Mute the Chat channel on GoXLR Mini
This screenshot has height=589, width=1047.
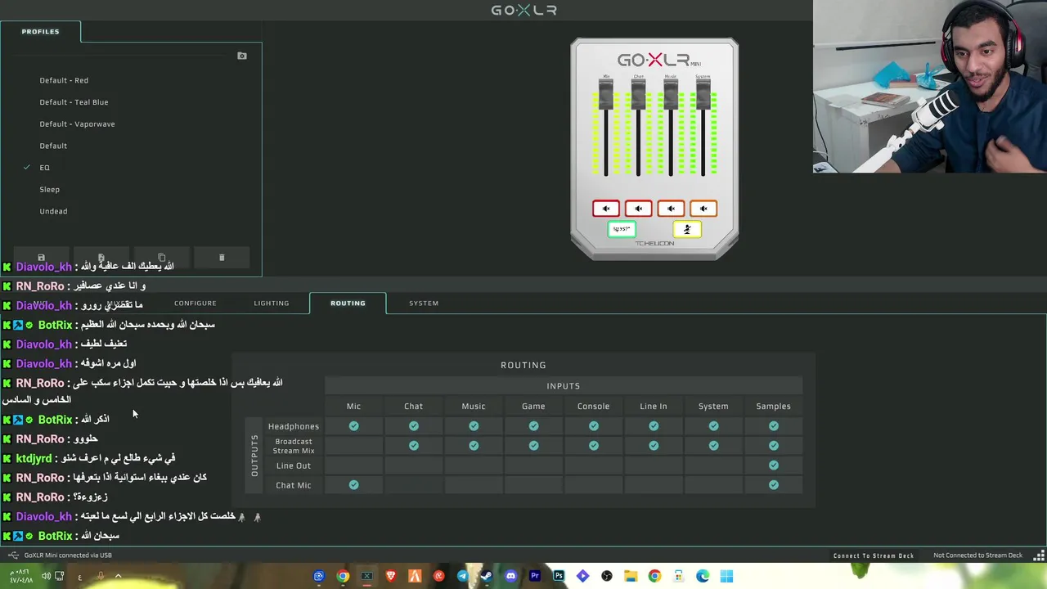[638, 209]
